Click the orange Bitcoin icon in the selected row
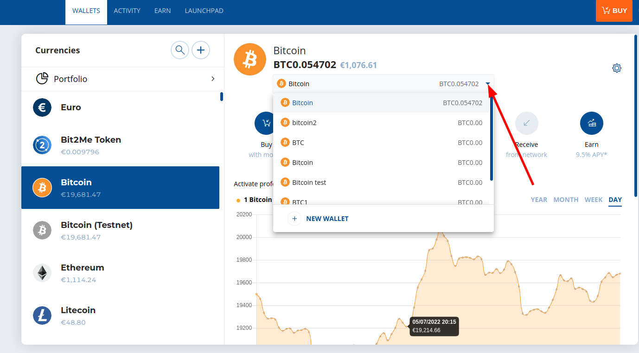 [x=42, y=188]
